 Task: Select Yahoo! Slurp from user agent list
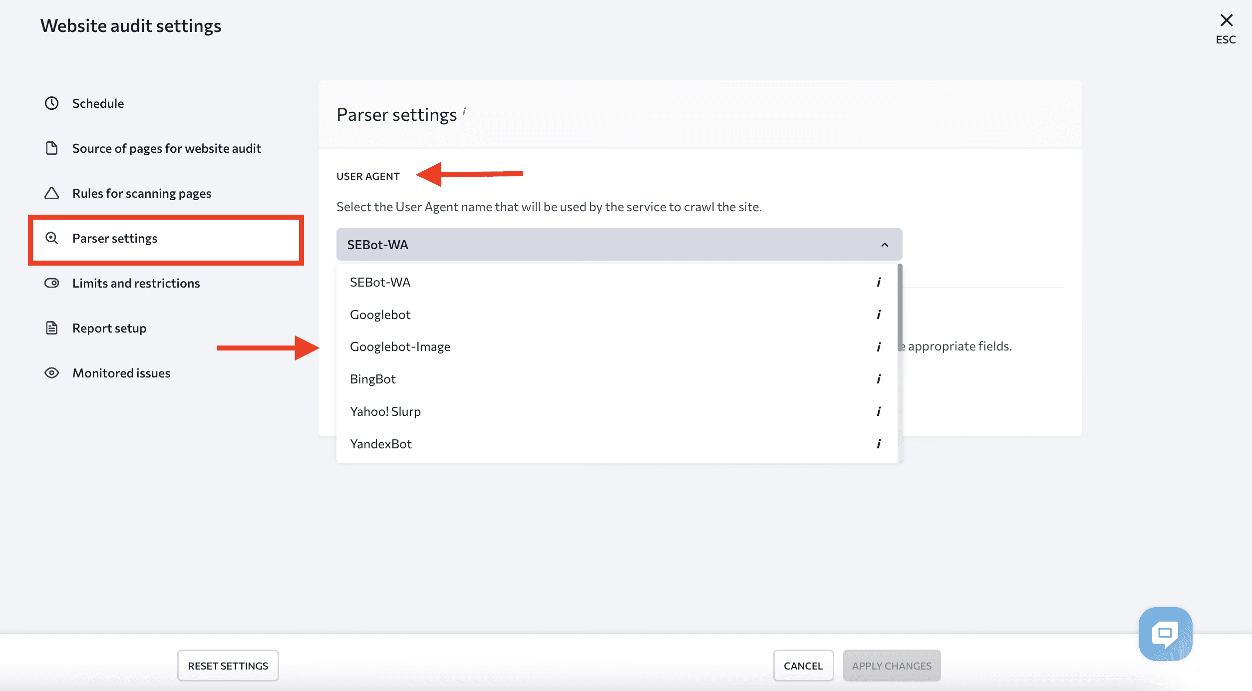[x=385, y=410]
